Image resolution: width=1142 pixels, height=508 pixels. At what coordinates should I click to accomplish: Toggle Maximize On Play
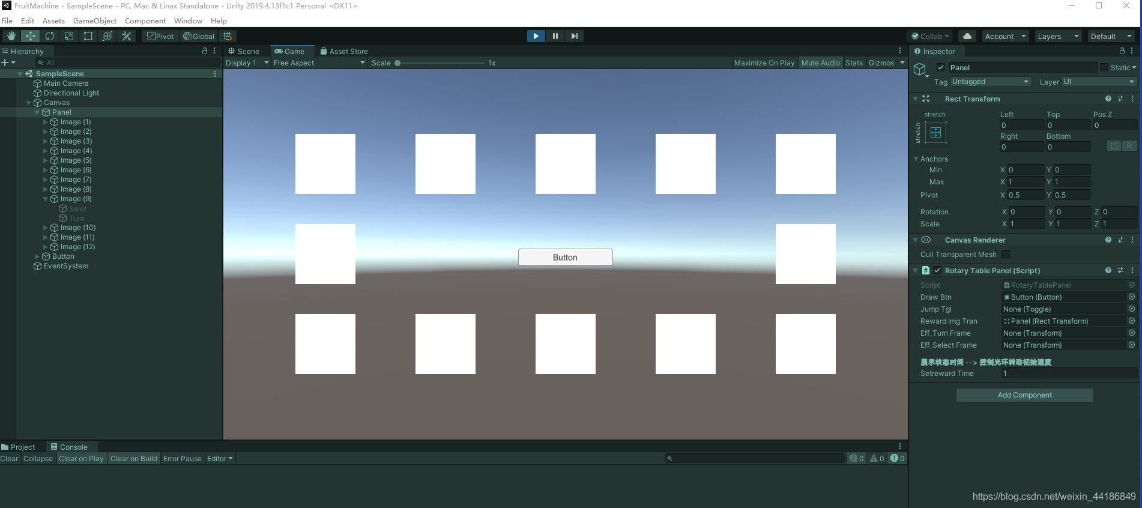[x=764, y=62]
